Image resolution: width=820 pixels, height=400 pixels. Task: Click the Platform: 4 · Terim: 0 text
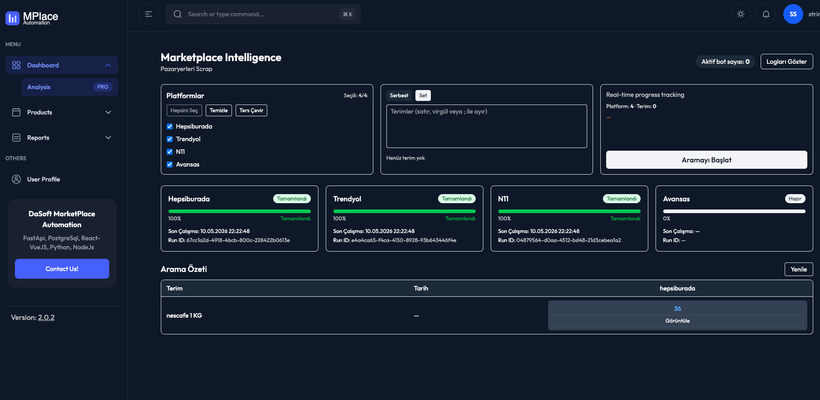[x=631, y=106]
